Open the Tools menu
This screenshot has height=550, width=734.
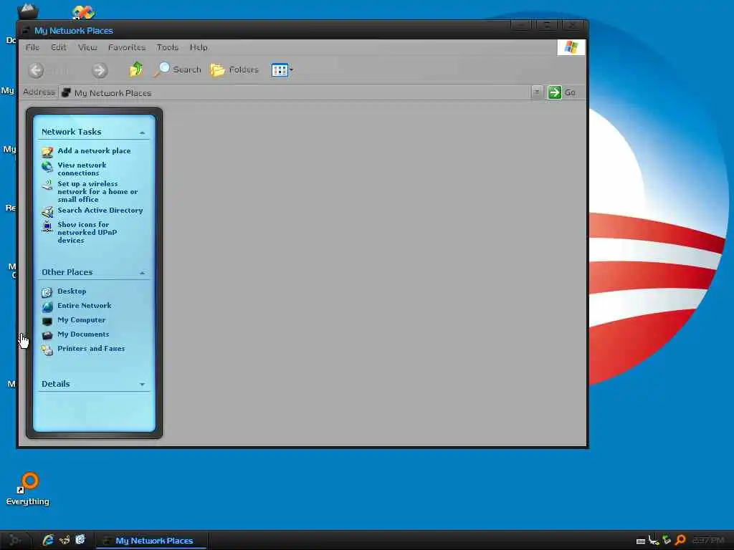pos(168,47)
